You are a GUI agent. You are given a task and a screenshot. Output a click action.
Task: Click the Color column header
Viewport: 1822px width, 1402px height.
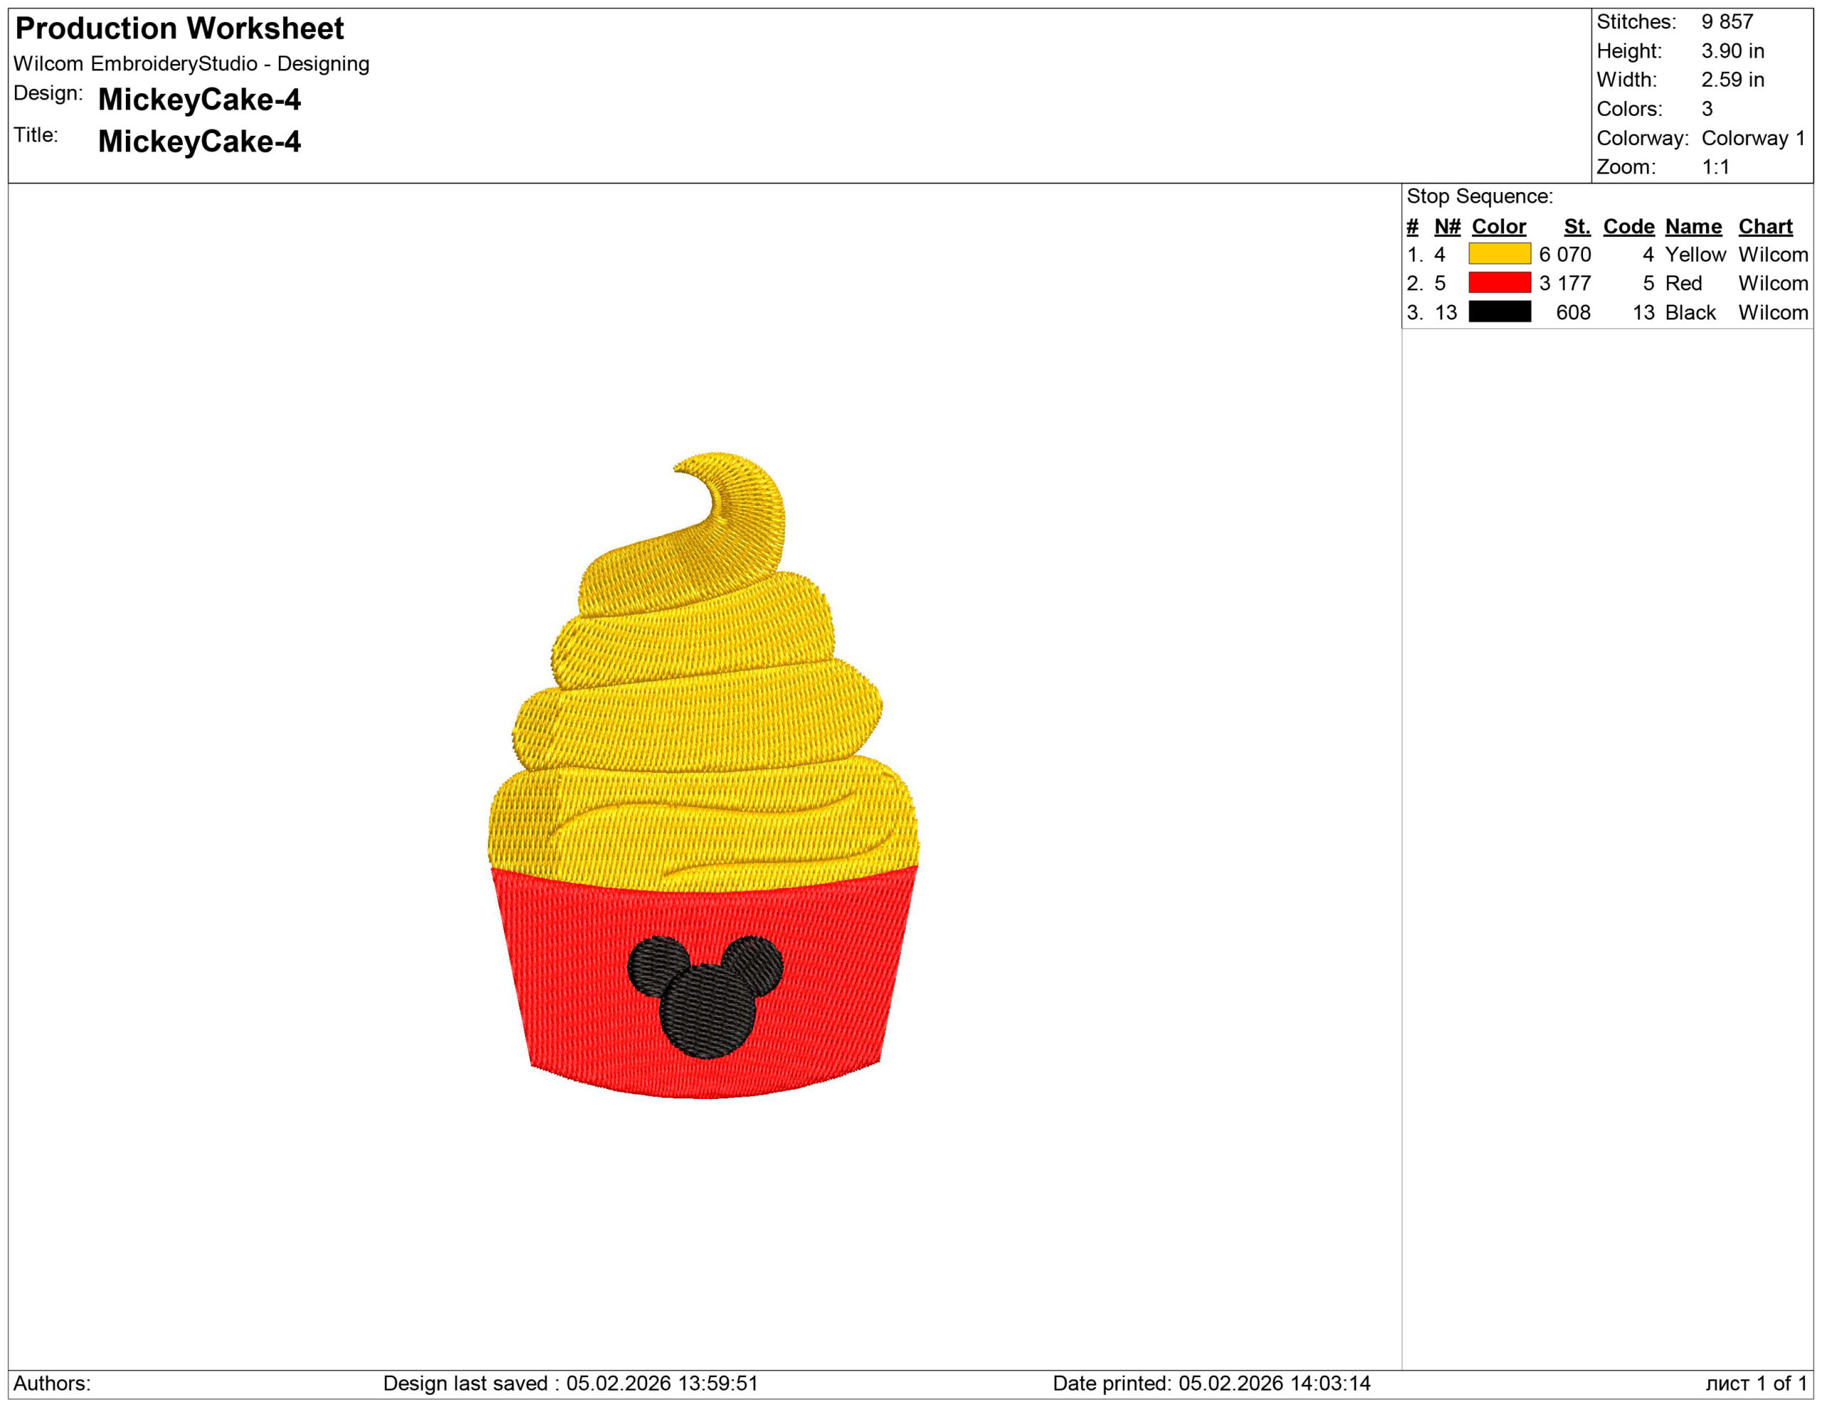[1498, 226]
